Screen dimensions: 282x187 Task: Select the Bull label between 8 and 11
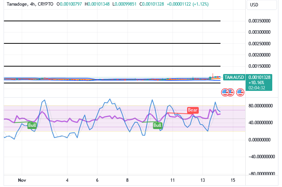click(157, 125)
